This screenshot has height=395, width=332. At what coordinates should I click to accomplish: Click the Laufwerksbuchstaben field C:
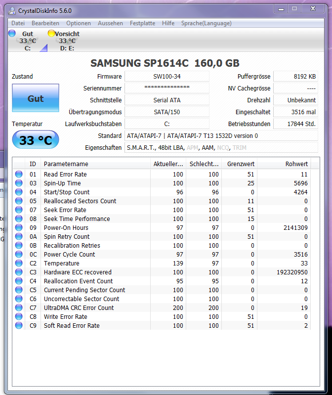(167, 124)
